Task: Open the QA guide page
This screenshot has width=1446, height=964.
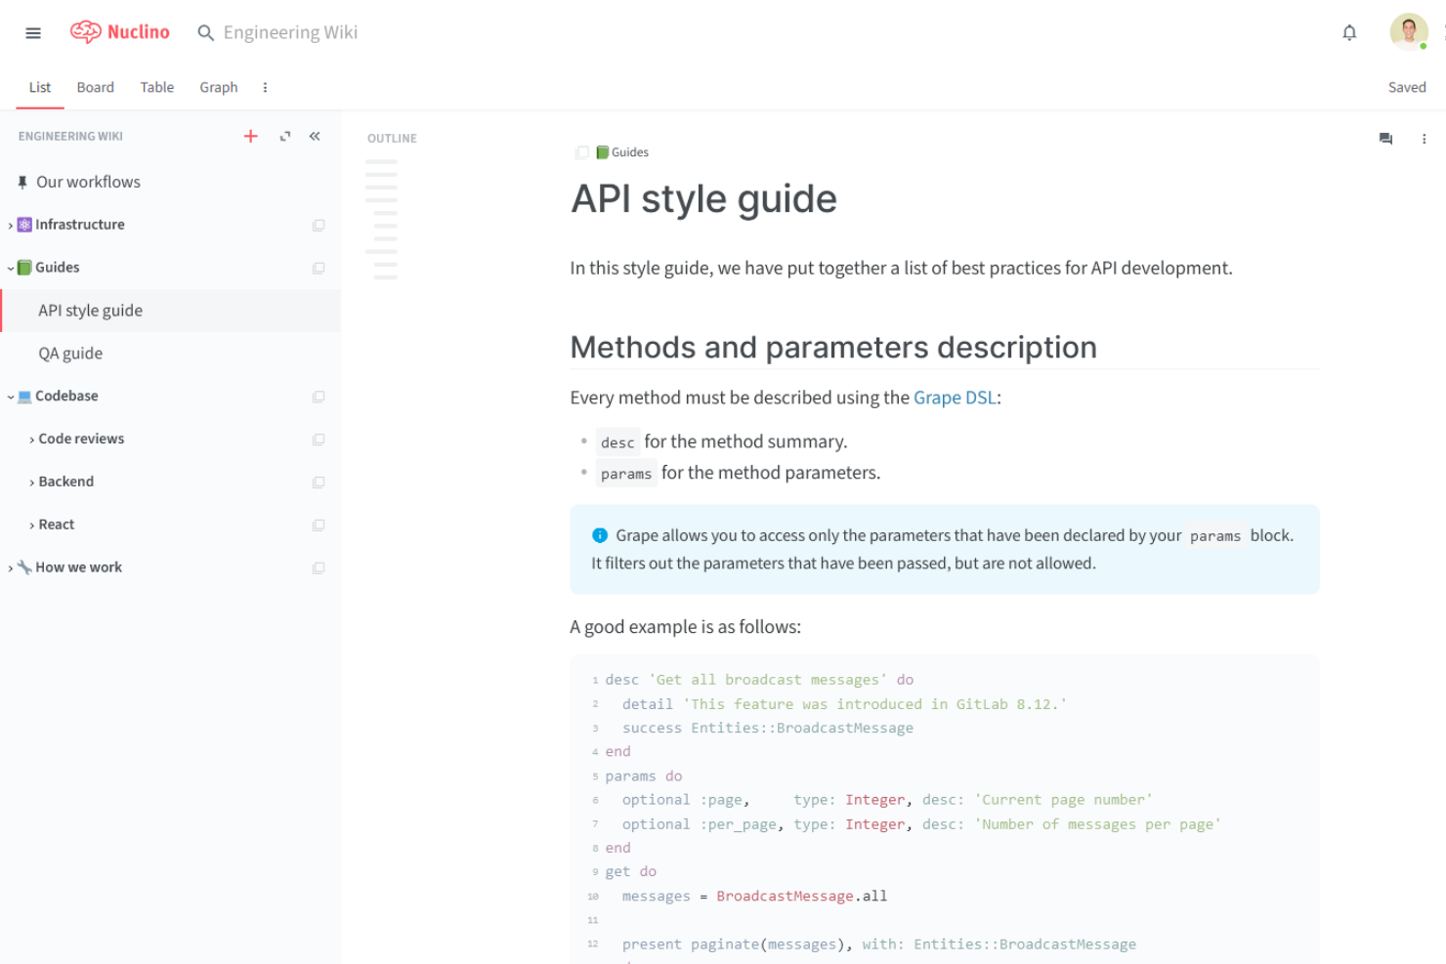Action: point(70,354)
